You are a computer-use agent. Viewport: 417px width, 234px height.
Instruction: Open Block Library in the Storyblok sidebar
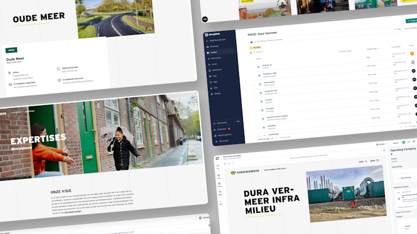point(214,58)
